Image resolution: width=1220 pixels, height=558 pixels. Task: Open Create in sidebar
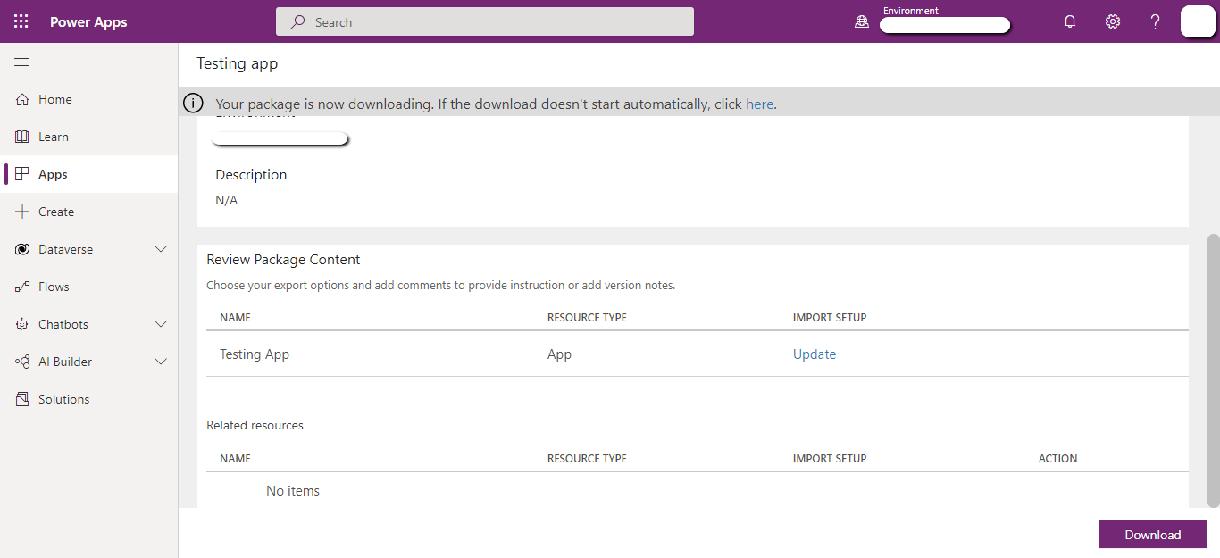click(x=89, y=212)
